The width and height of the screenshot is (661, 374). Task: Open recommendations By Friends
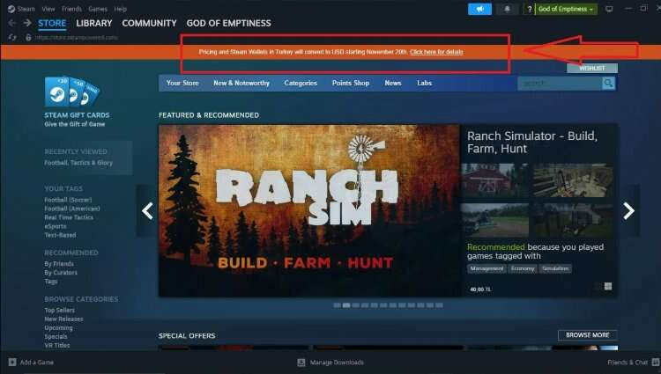[x=59, y=264]
